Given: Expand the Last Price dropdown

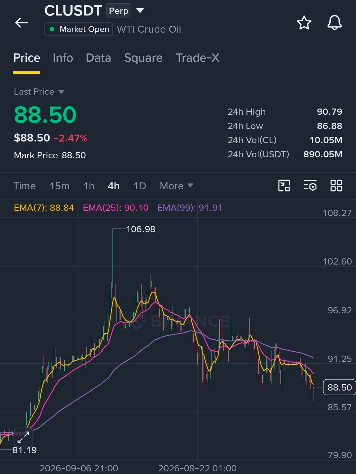Looking at the screenshot, I should tap(61, 92).
